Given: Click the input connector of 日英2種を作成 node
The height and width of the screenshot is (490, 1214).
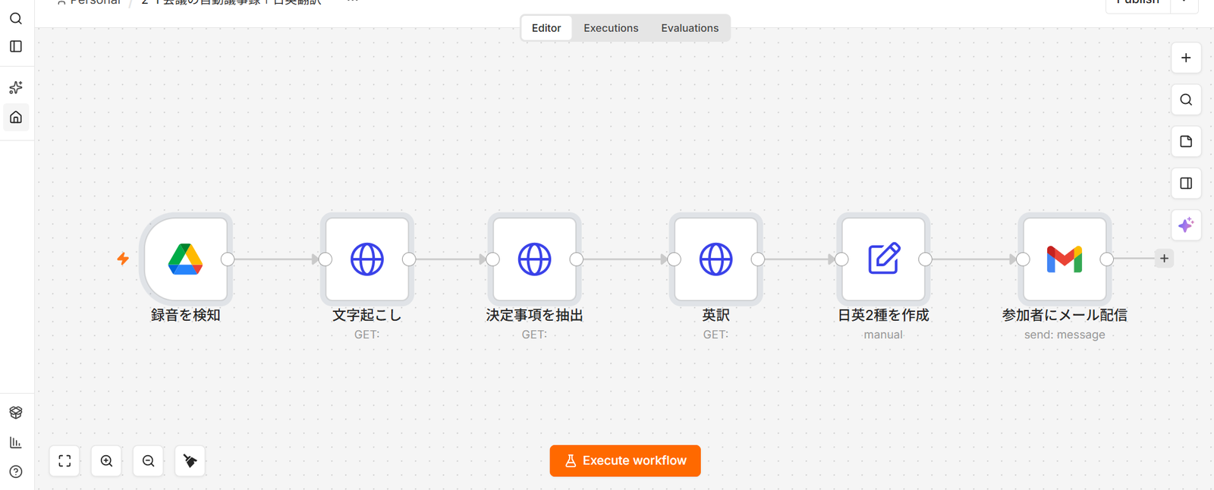Looking at the screenshot, I should pyautogui.click(x=841, y=259).
